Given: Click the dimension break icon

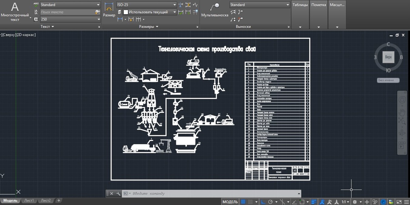Looking at the screenshot, I should point(181,5).
